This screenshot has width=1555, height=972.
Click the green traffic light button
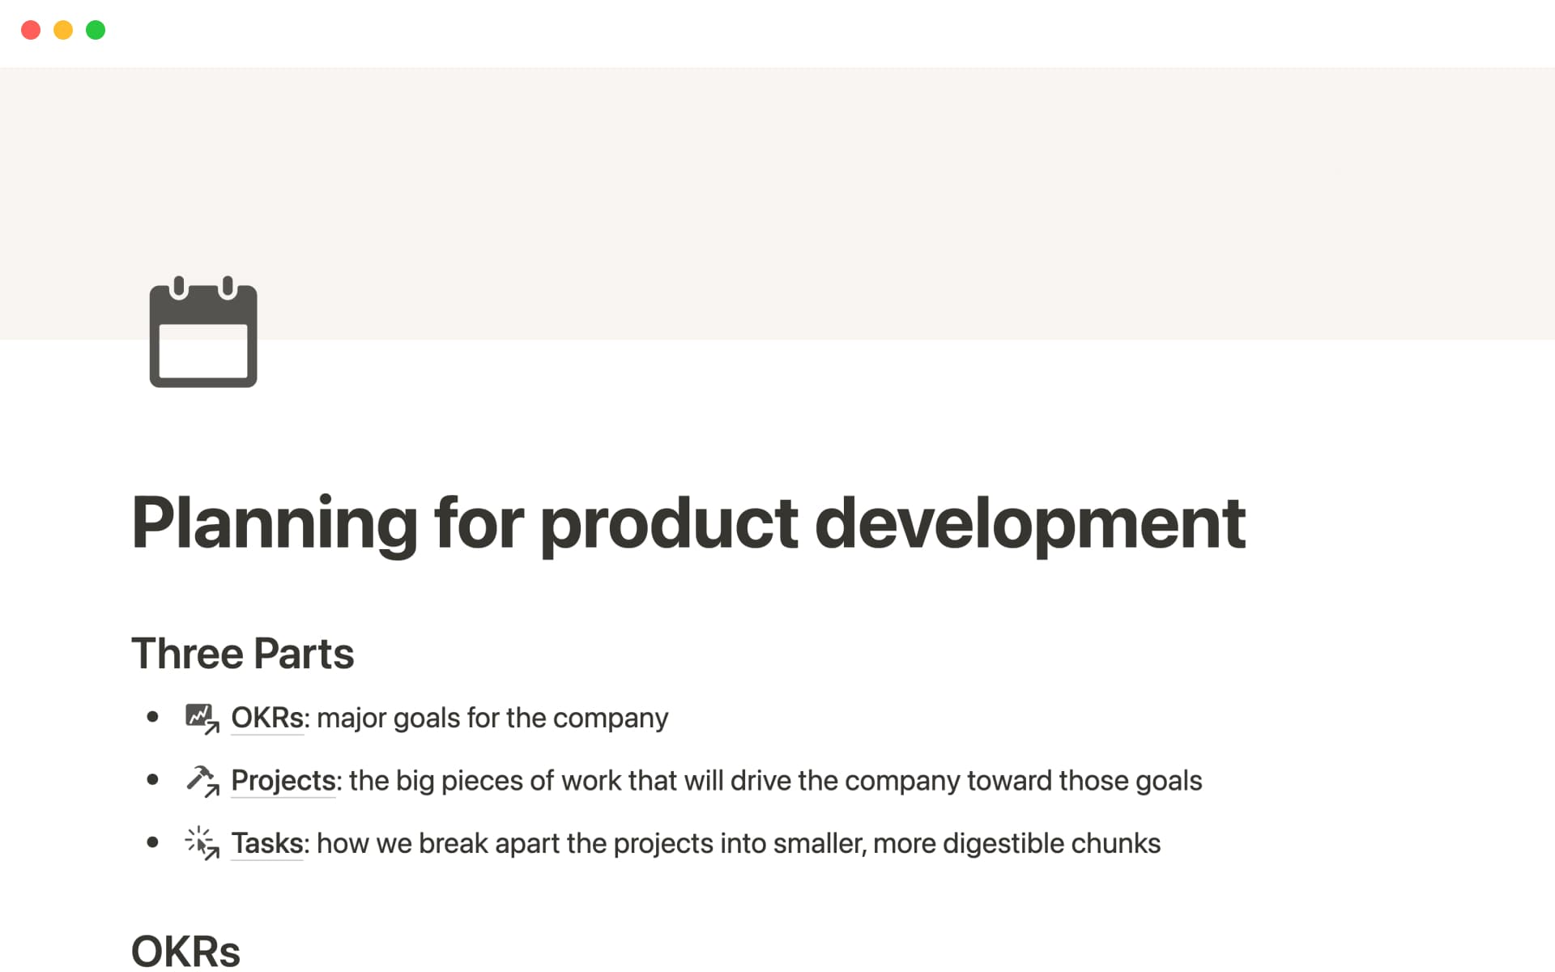(x=96, y=30)
